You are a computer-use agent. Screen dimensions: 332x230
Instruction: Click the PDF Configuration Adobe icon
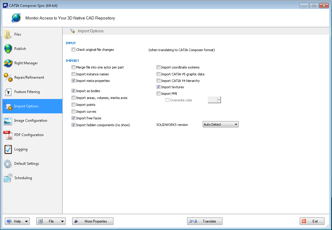point(8,135)
